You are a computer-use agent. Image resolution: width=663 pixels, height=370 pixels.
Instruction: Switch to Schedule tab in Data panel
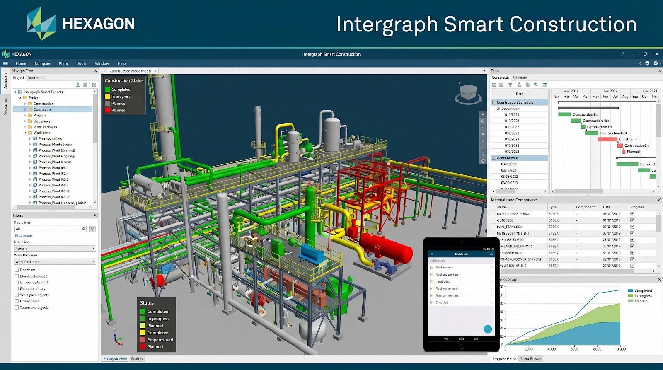(x=520, y=77)
